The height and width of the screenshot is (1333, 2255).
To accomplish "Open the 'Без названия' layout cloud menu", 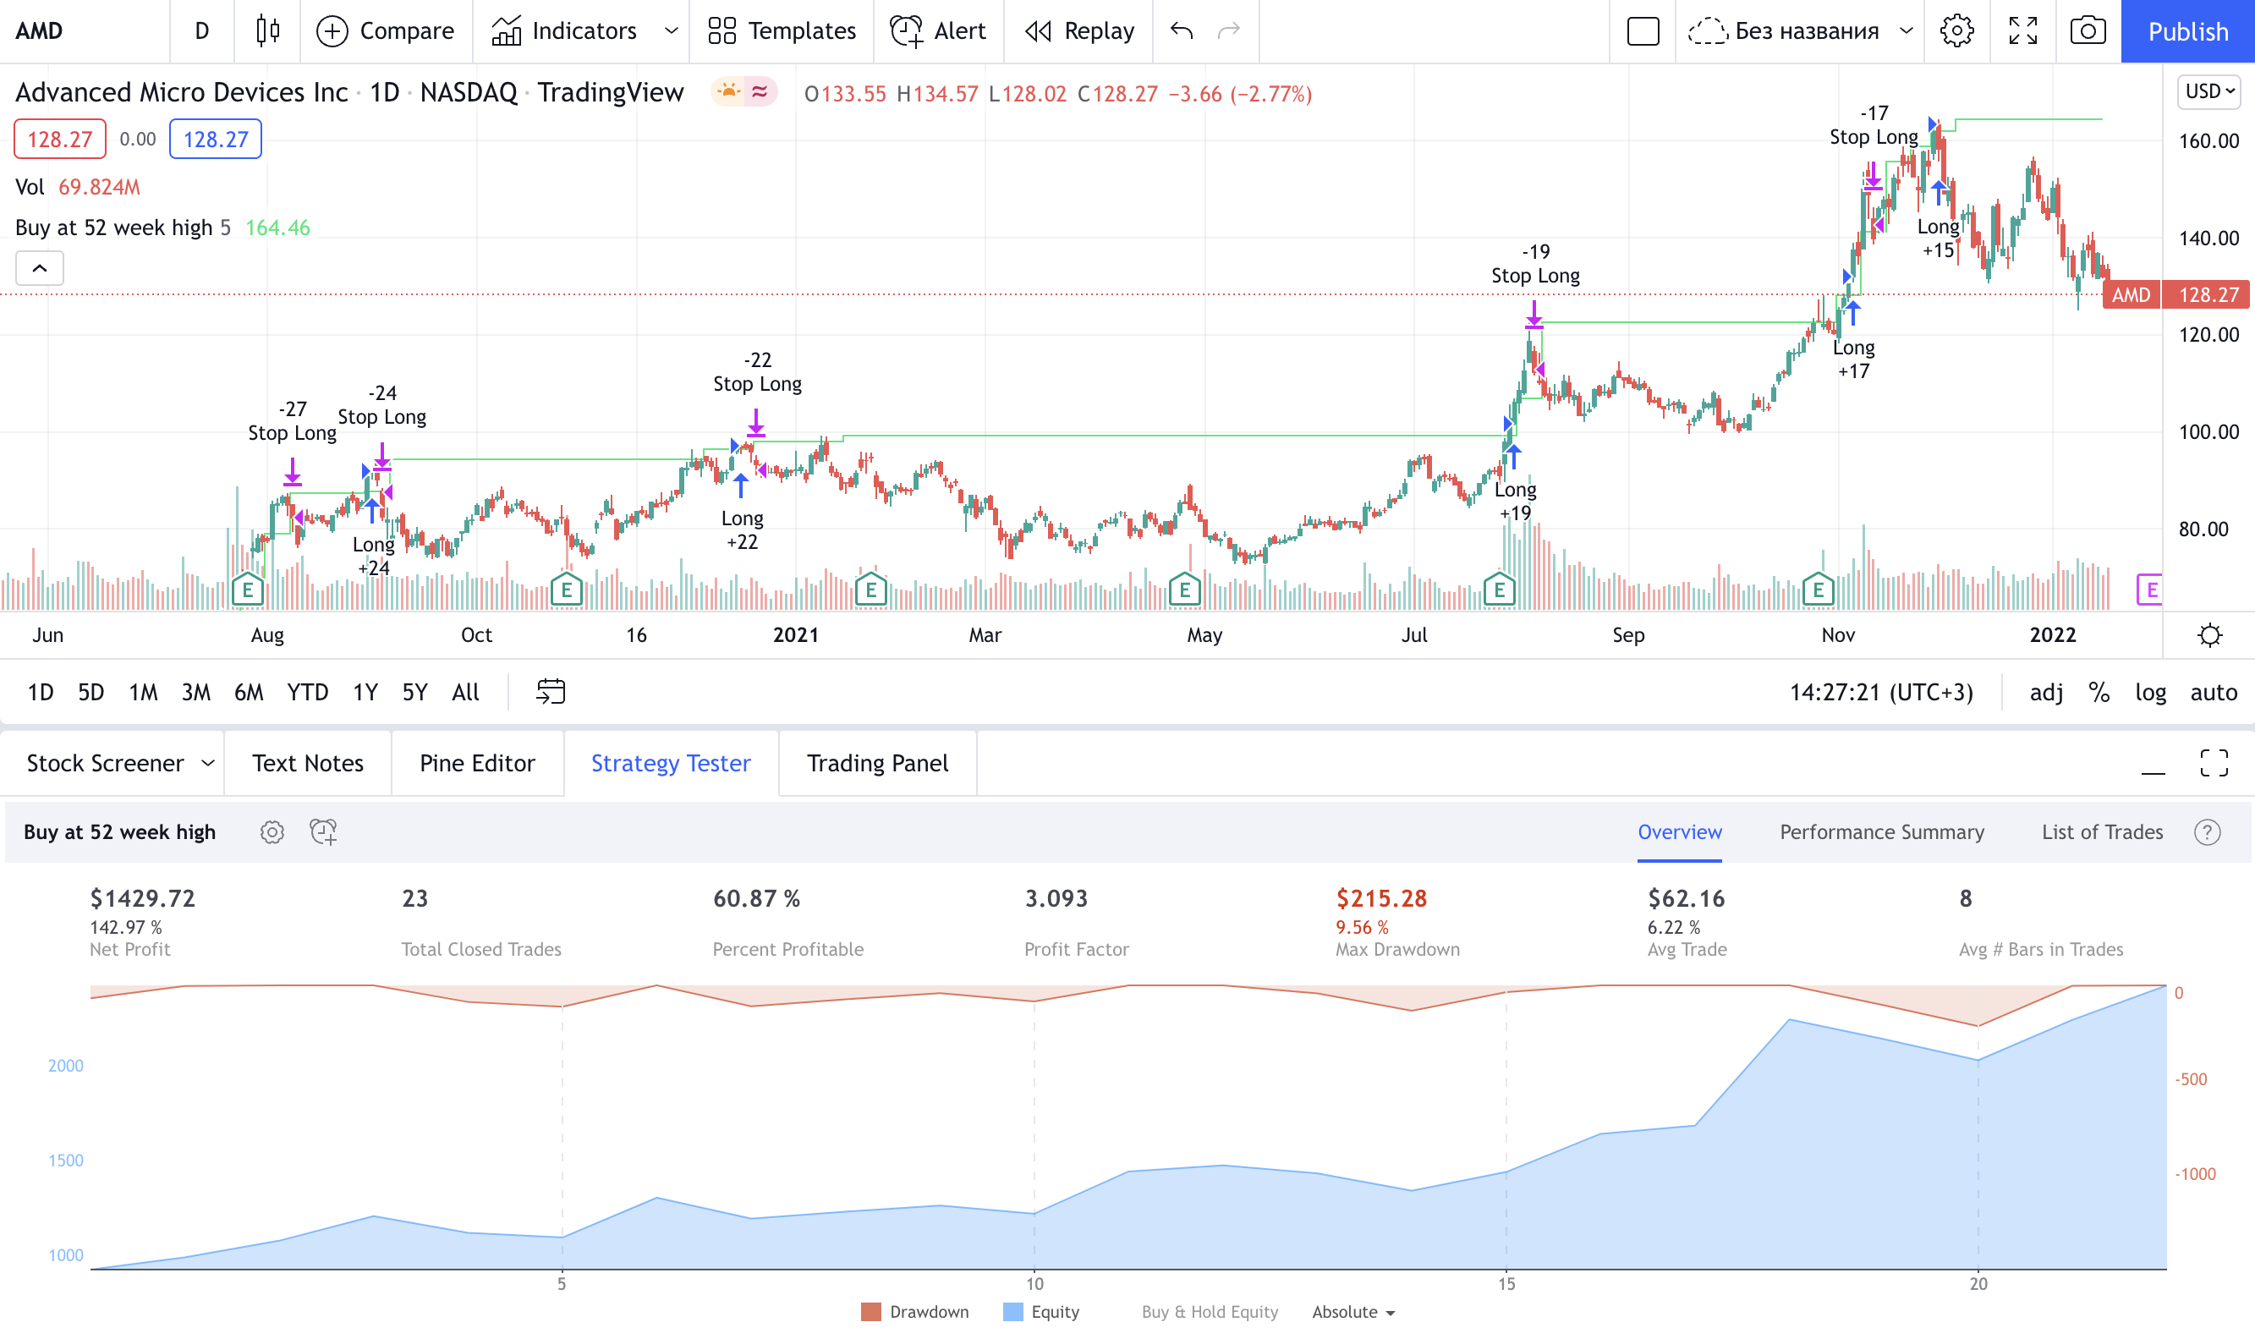I will pyautogui.click(x=1802, y=31).
